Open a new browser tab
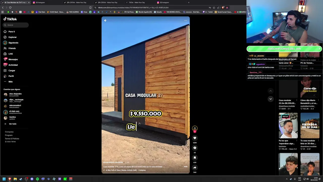Viewport: 323px width, 182px height. 189,3
